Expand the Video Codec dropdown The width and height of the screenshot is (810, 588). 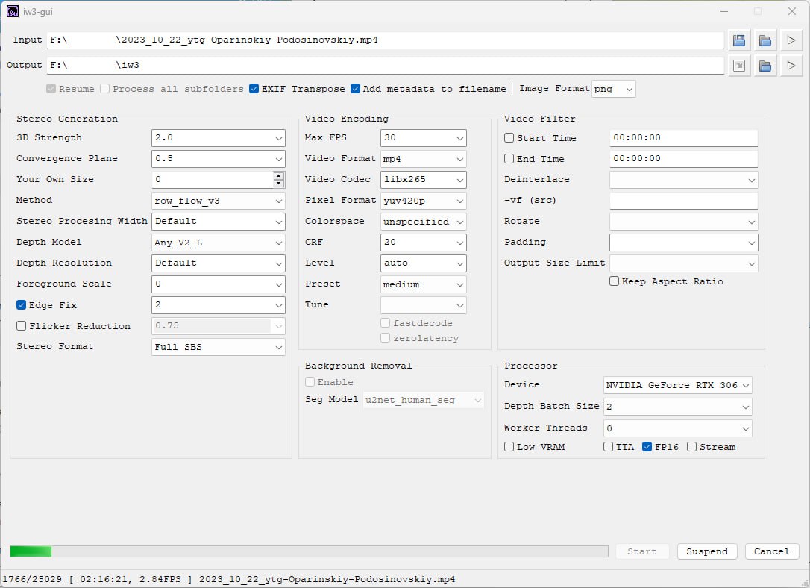point(423,180)
